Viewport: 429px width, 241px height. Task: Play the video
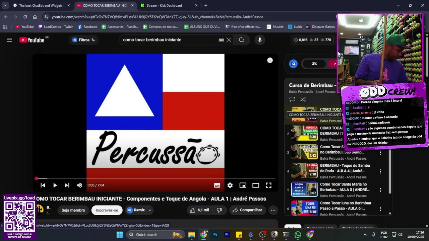[x=55, y=185]
